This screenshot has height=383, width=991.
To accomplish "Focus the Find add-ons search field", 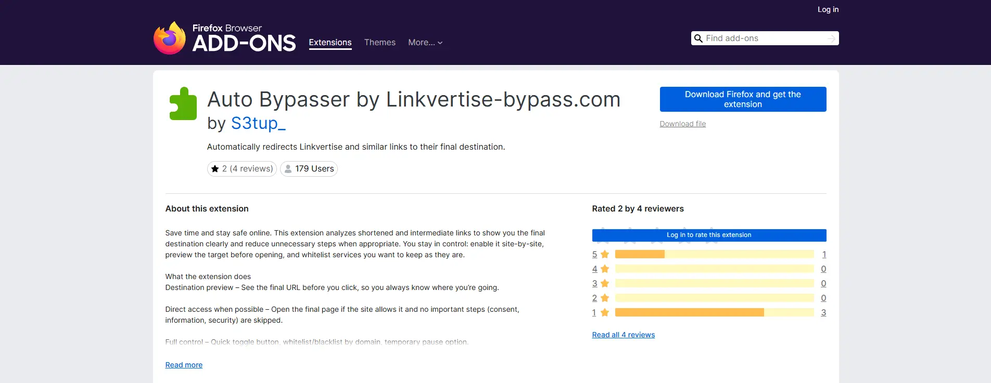I will pyautogui.click(x=764, y=38).
